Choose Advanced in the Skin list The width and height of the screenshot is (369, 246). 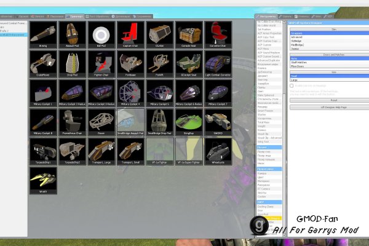tap(330, 37)
